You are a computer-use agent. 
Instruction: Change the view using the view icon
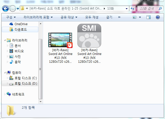point(134,17)
